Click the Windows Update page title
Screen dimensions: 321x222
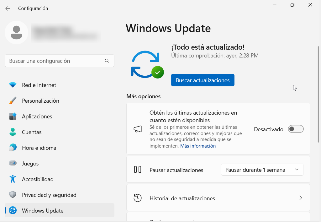tap(168, 28)
